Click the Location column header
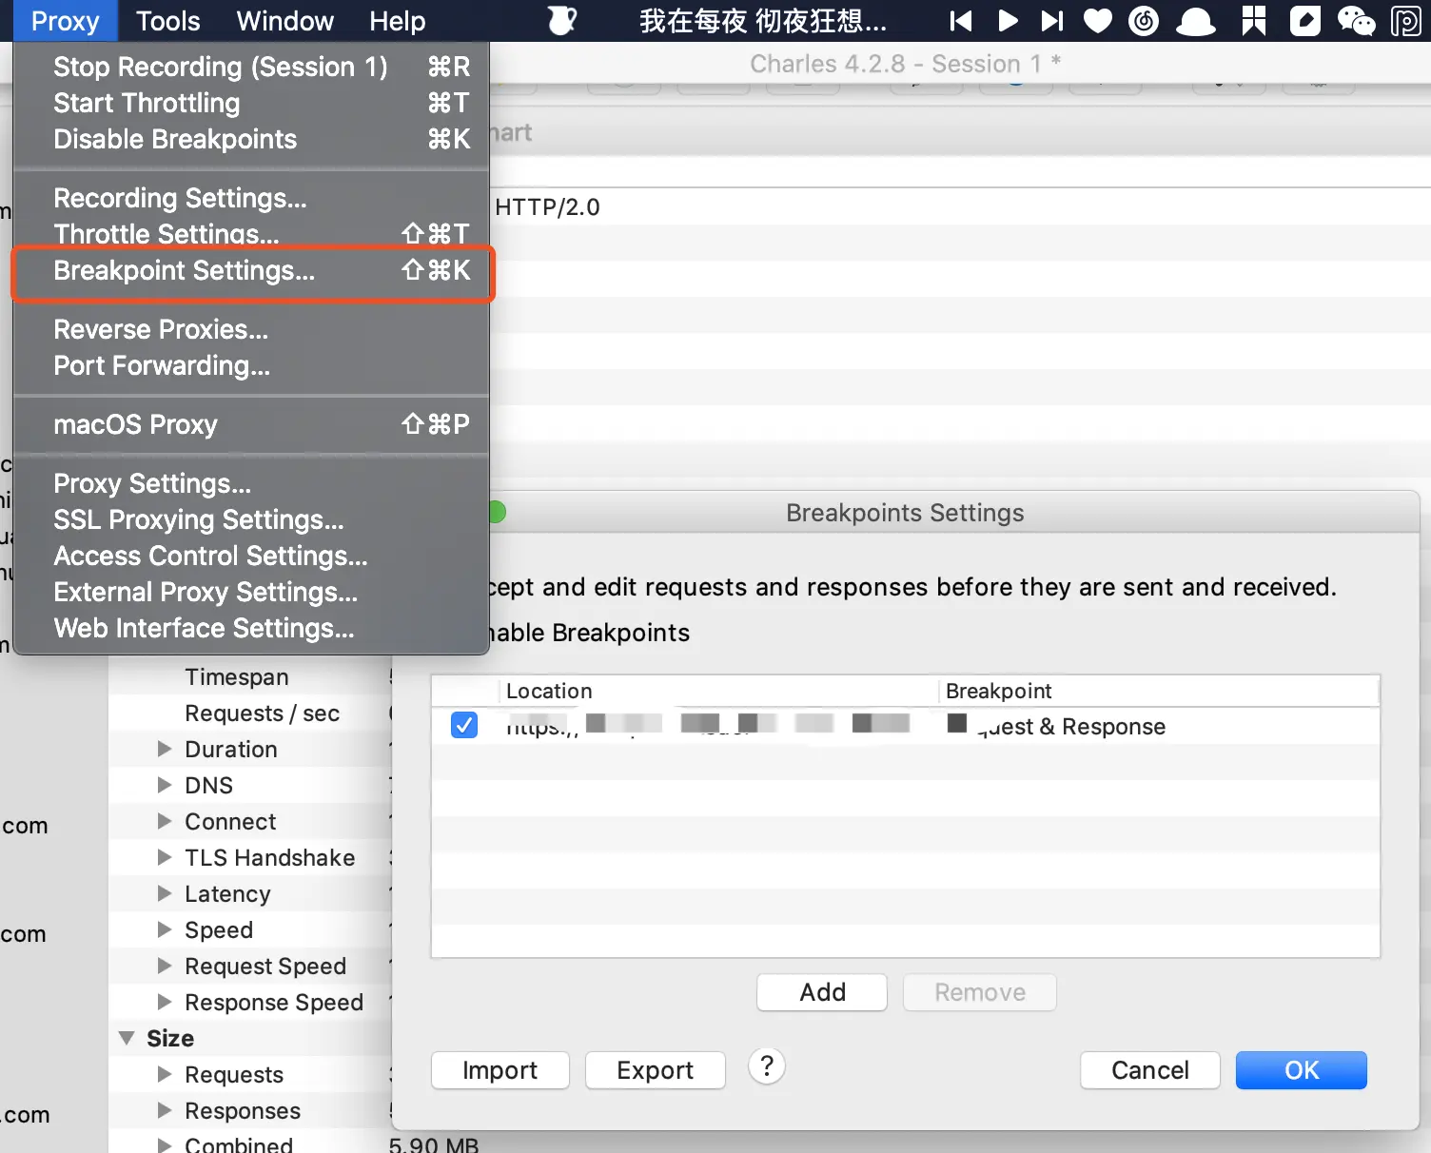This screenshot has width=1431, height=1153. tap(718, 691)
